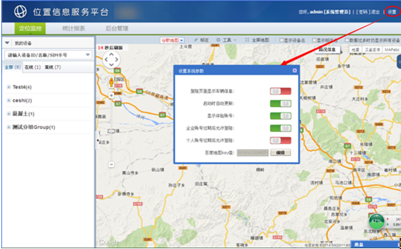The width and height of the screenshot is (401, 249).
Task: Switch to the 统计报表 tab
Action: click(x=74, y=28)
